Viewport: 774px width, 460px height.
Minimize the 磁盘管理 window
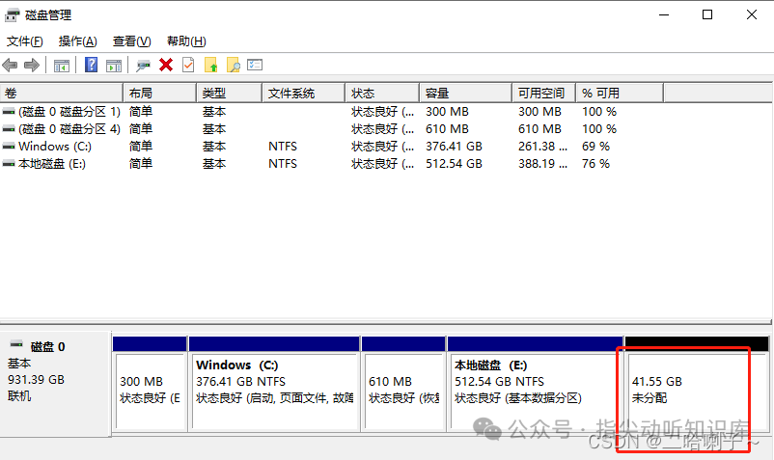[x=664, y=14]
